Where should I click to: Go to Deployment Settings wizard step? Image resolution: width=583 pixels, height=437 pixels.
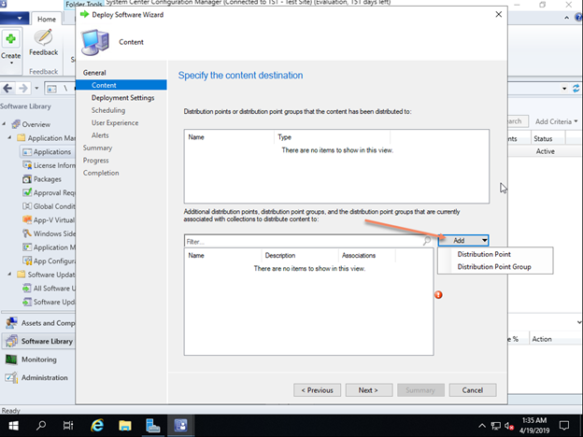pyautogui.click(x=122, y=98)
